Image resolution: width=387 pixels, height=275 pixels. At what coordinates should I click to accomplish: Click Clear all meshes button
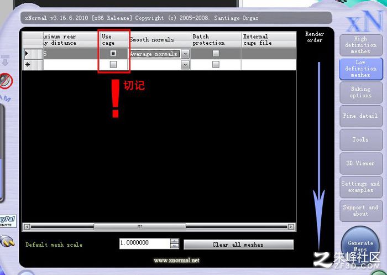(x=238, y=245)
